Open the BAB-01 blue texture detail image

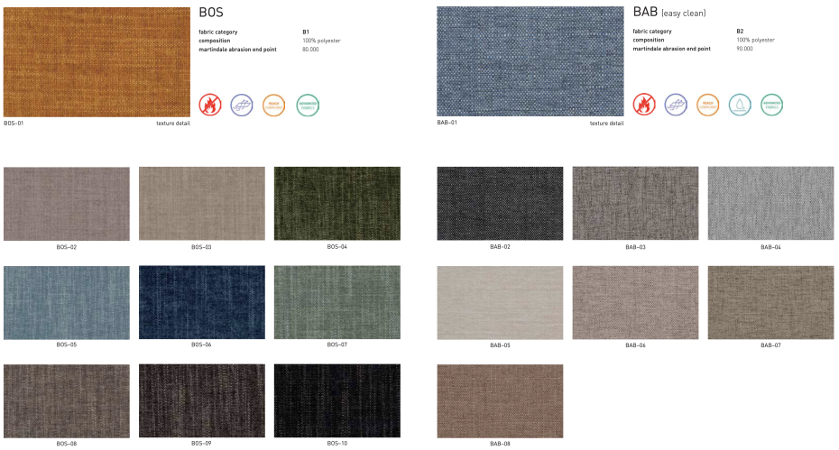530,61
